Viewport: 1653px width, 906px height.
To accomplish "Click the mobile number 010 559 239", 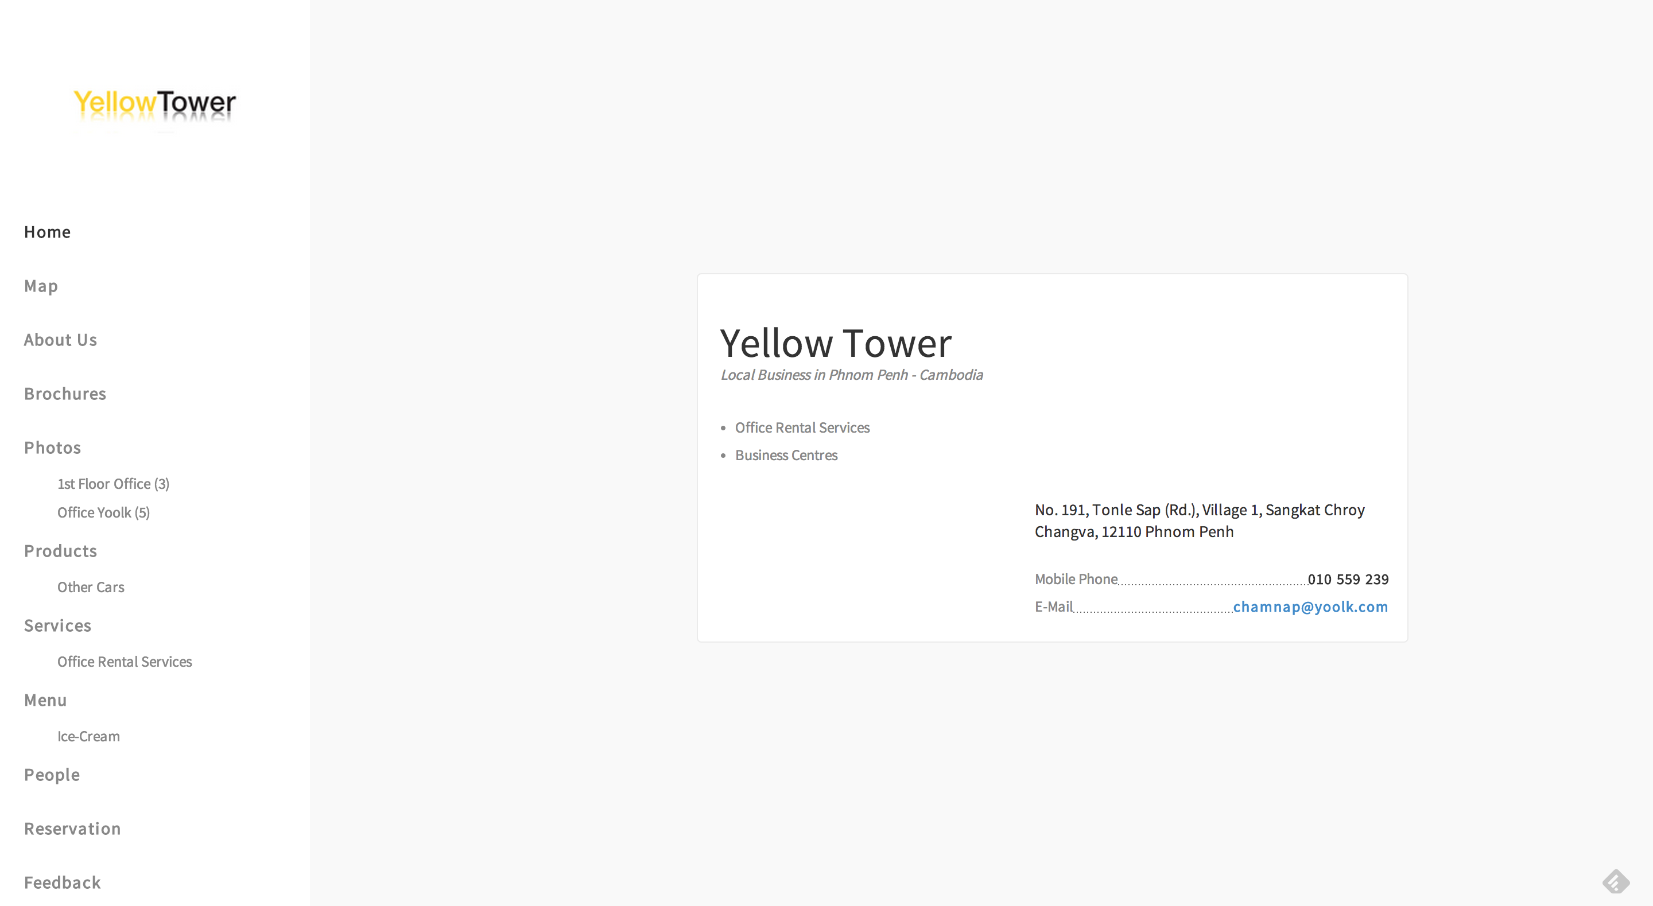I will pyautogui.click(x=1348, y=579).
